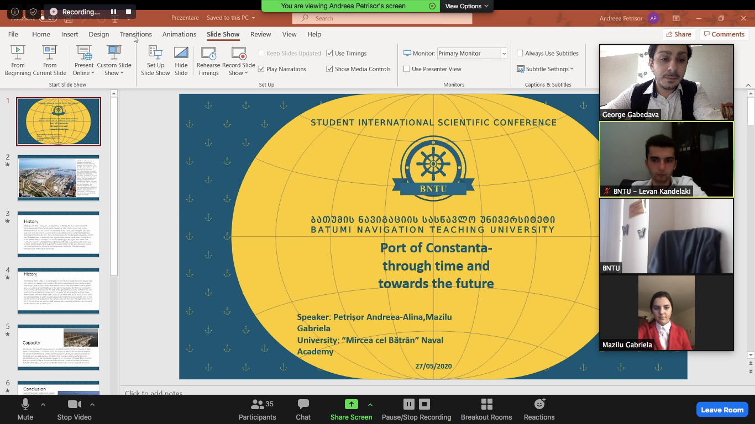Open the Design tab
This screenshot has width=755, height=424.
[99, 34]
